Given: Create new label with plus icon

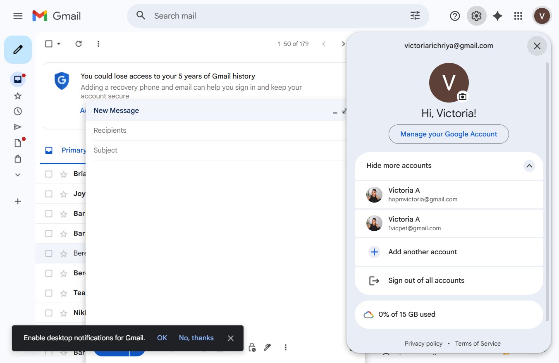Looking at the screenshot, I should point(18,201).
